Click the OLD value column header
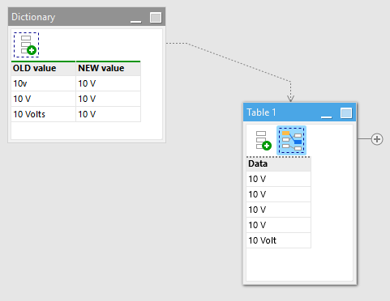The height and width of the screenshot is (301, 390). [x=43, y=69]
